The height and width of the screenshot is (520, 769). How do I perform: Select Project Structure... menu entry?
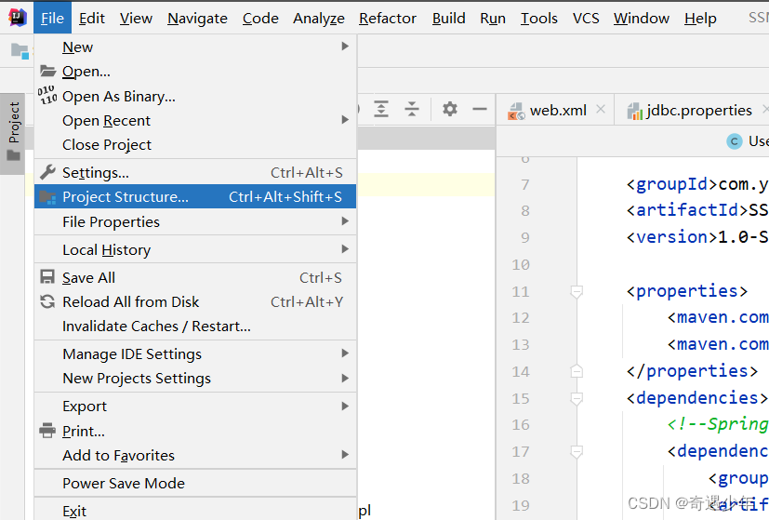pos(195,196)
